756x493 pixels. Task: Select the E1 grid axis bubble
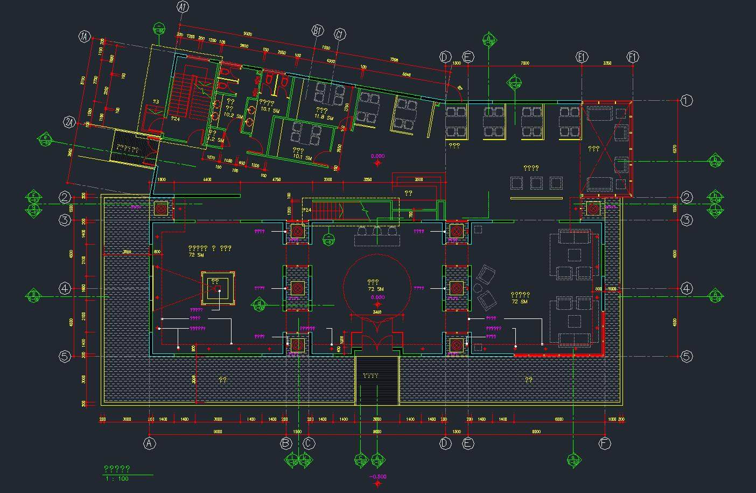tap(582, 57)
